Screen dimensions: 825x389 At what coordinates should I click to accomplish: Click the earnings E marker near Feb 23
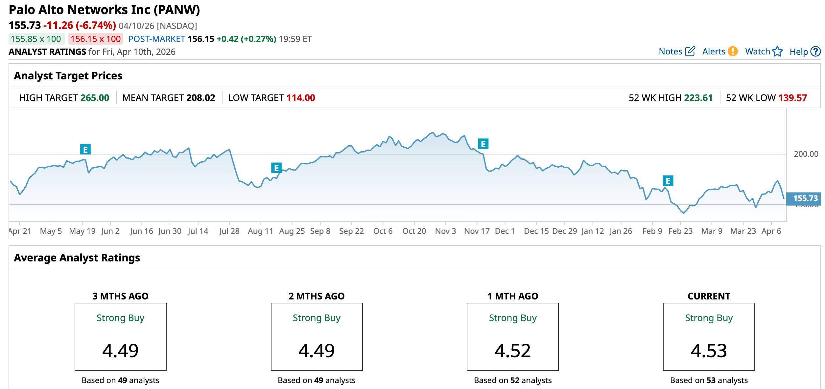(x=668, y=181)
